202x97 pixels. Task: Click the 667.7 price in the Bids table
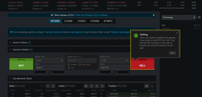[28, 94]
